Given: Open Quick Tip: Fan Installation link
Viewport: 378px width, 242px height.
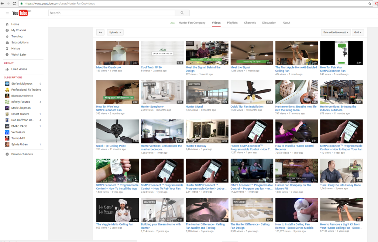Looking at the screenshot, I should [247, 106].
